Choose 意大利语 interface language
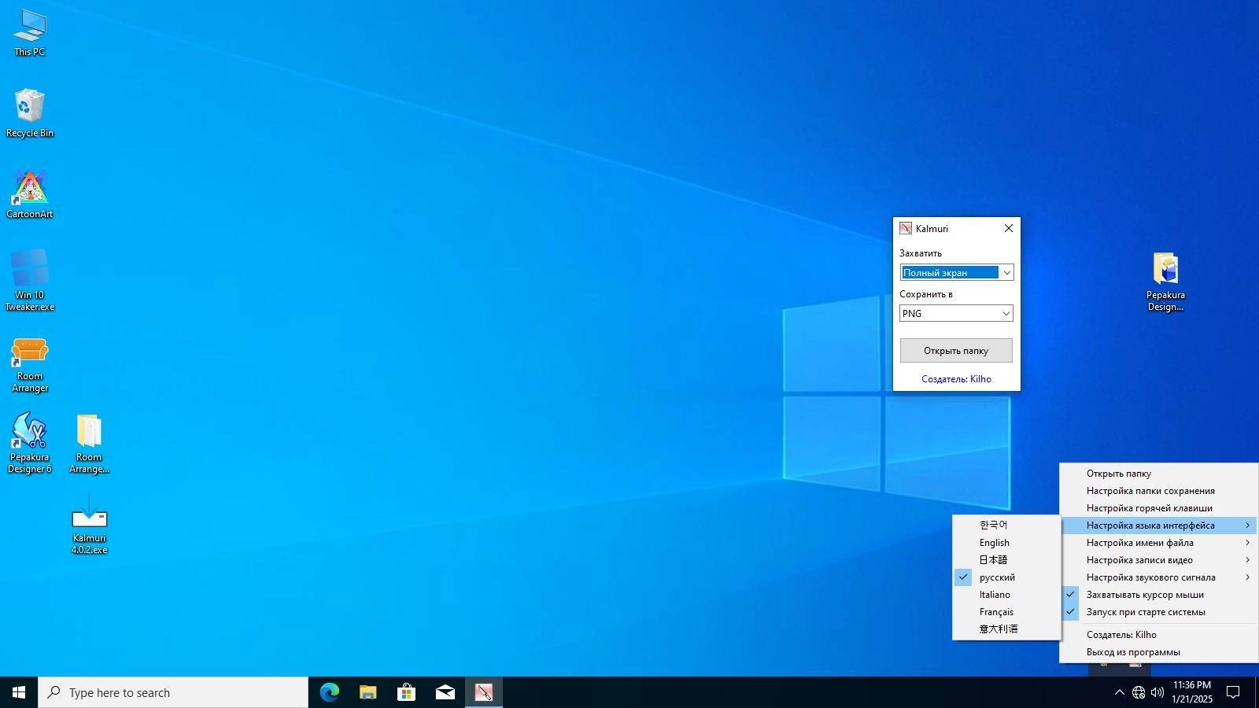This screenshot has width=1259, height=708. (x=1006, y=629)
